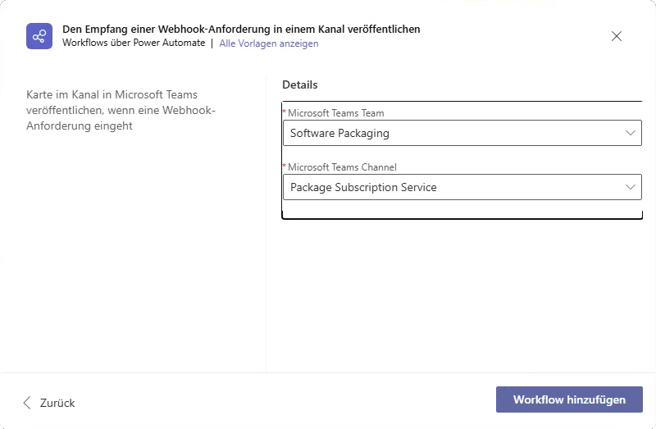Open the Microsoft Teams Team combo box

click(461, 133)
